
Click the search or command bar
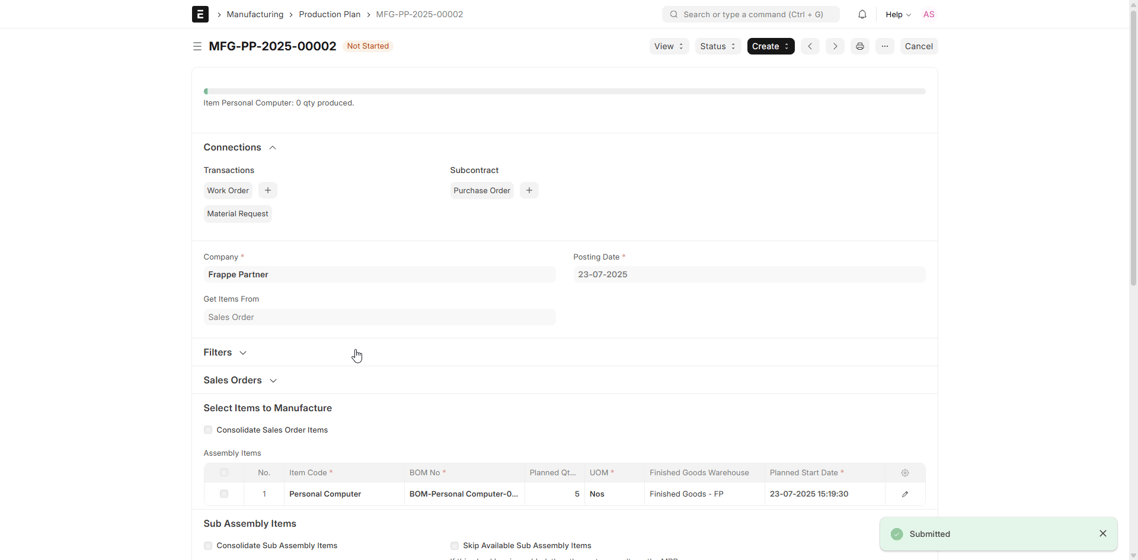click(750, 14)
